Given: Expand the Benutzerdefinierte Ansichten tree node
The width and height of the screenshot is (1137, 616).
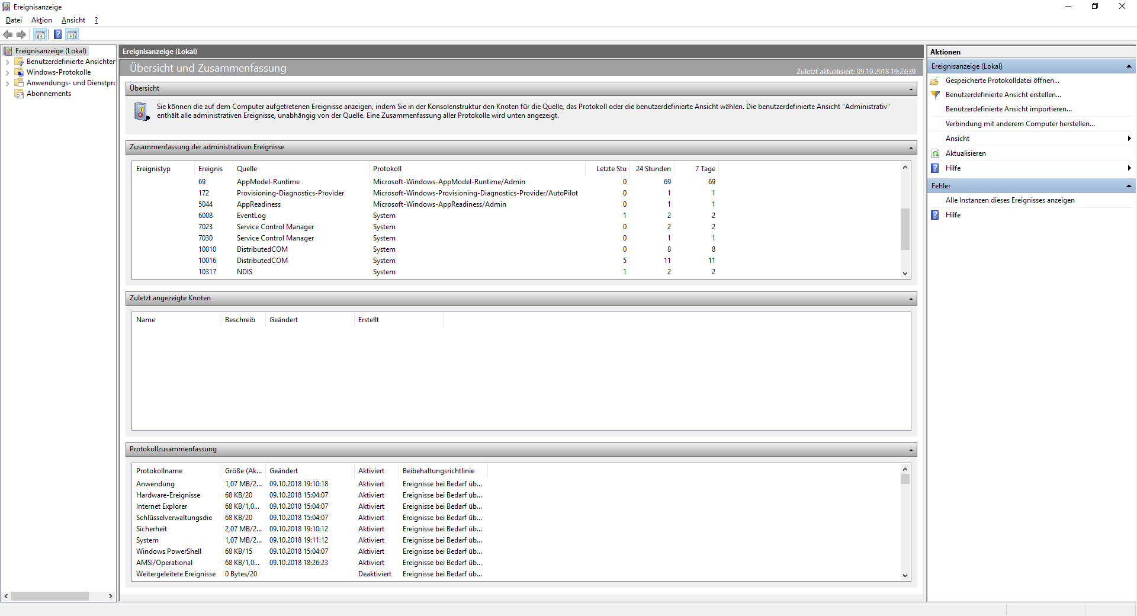Looking at the screenshot, I should pos(7,62).
